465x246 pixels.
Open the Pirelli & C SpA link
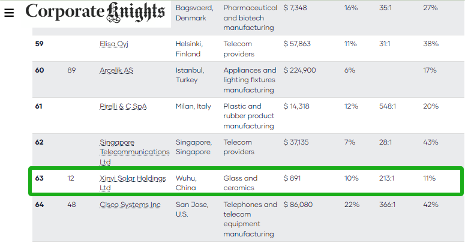(x=123, y=107)
